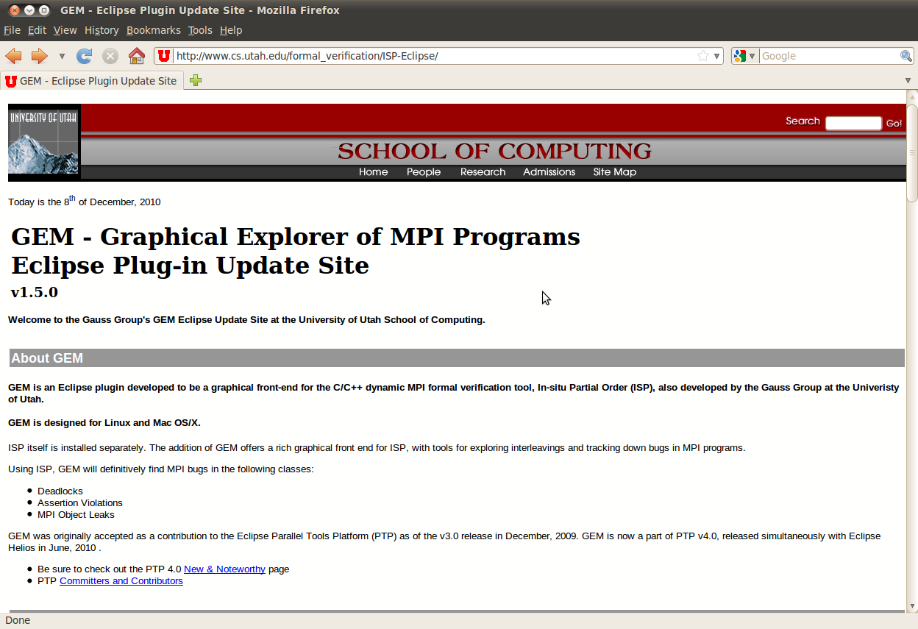Follow the Committers and Contributors link

tap(121, 581)
